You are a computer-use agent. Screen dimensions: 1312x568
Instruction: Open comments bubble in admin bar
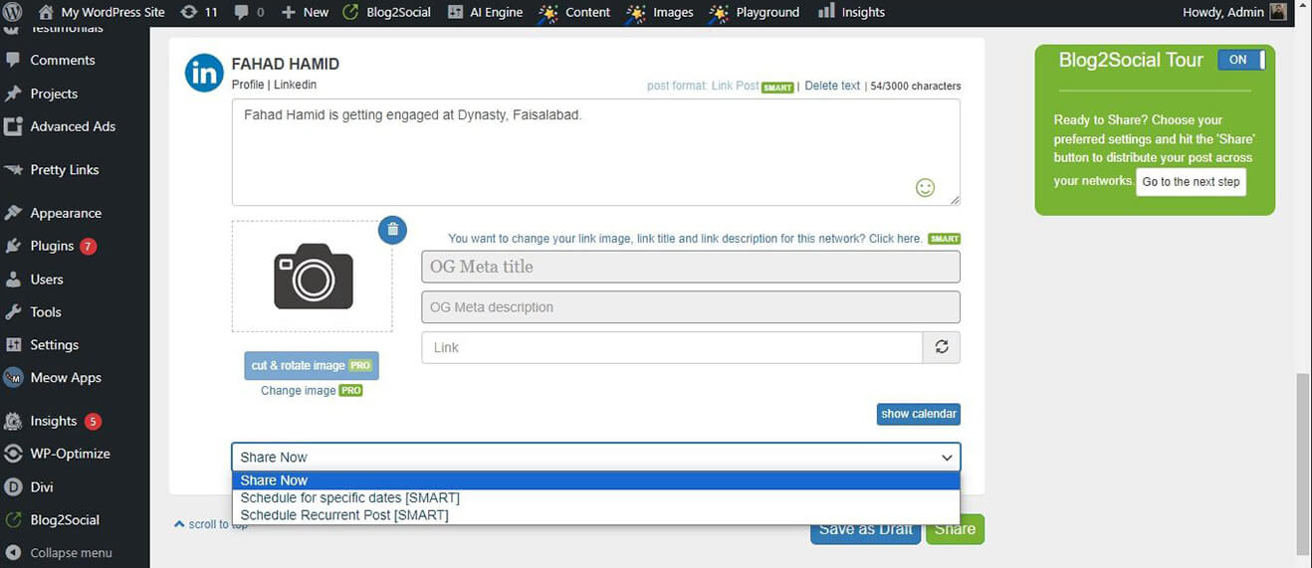[249, 12]
